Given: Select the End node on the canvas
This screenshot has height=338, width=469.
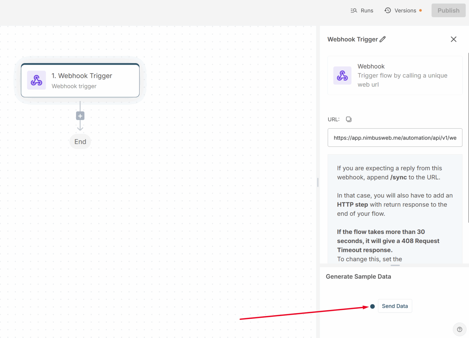Looking at the screenshot, I should point(80,141).
